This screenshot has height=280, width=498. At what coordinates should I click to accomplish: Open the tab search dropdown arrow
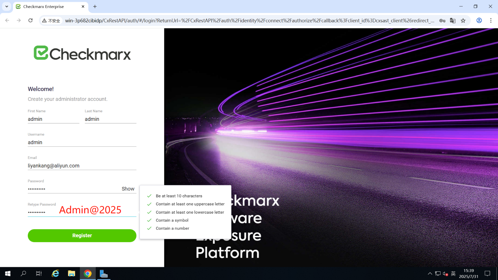[x=6, y=6]
